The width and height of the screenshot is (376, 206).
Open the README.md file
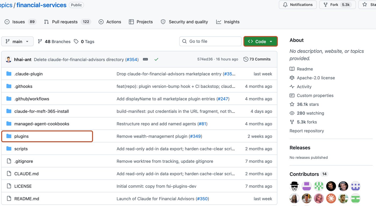pyautogui.click(x=27, y=199)
